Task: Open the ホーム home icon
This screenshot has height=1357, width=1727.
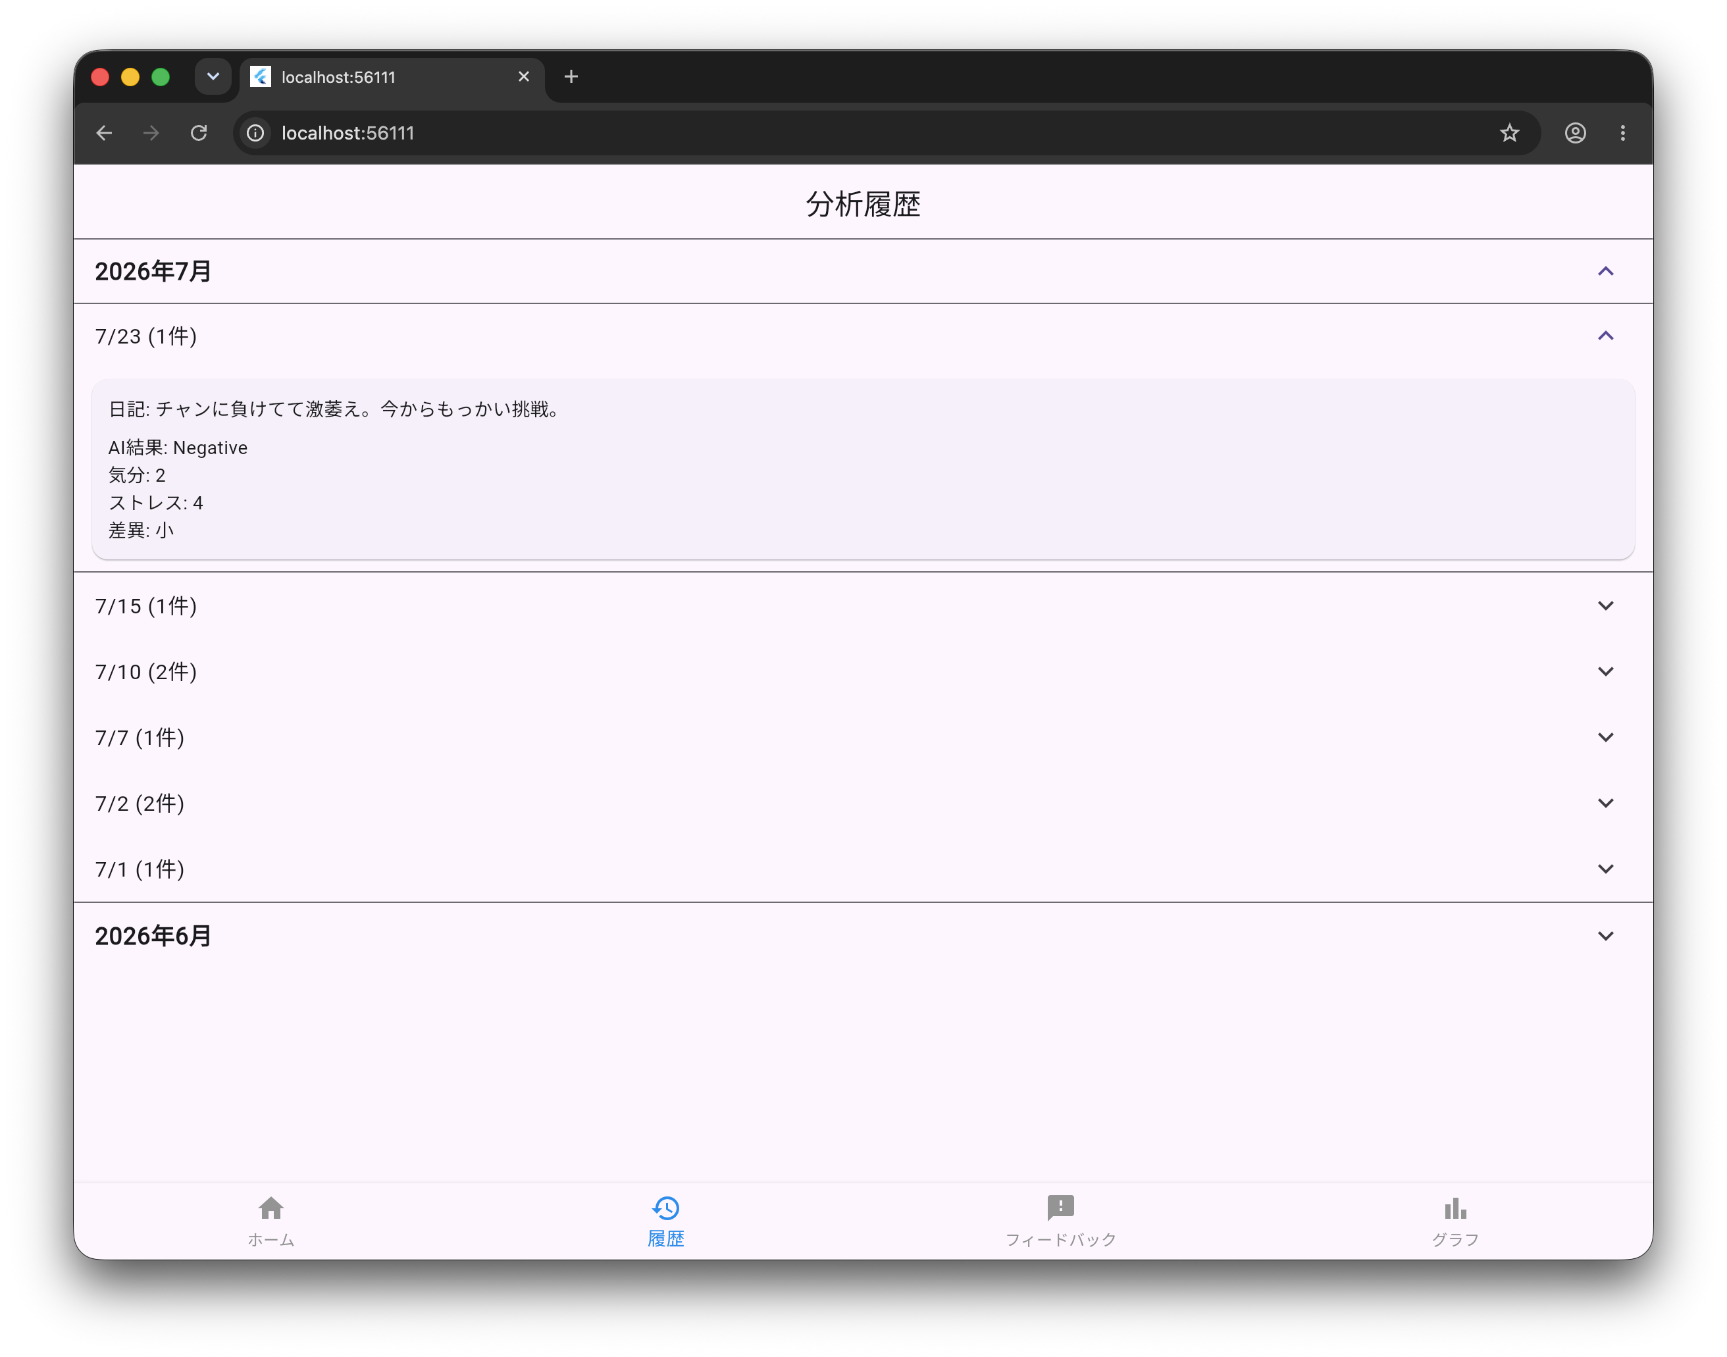Action: pos(271,1208)
